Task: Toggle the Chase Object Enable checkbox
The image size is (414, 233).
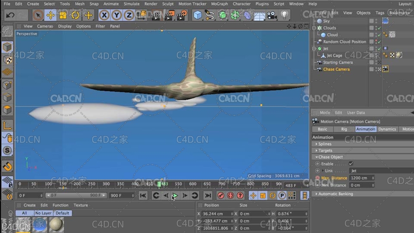Action: click(351, 164)
